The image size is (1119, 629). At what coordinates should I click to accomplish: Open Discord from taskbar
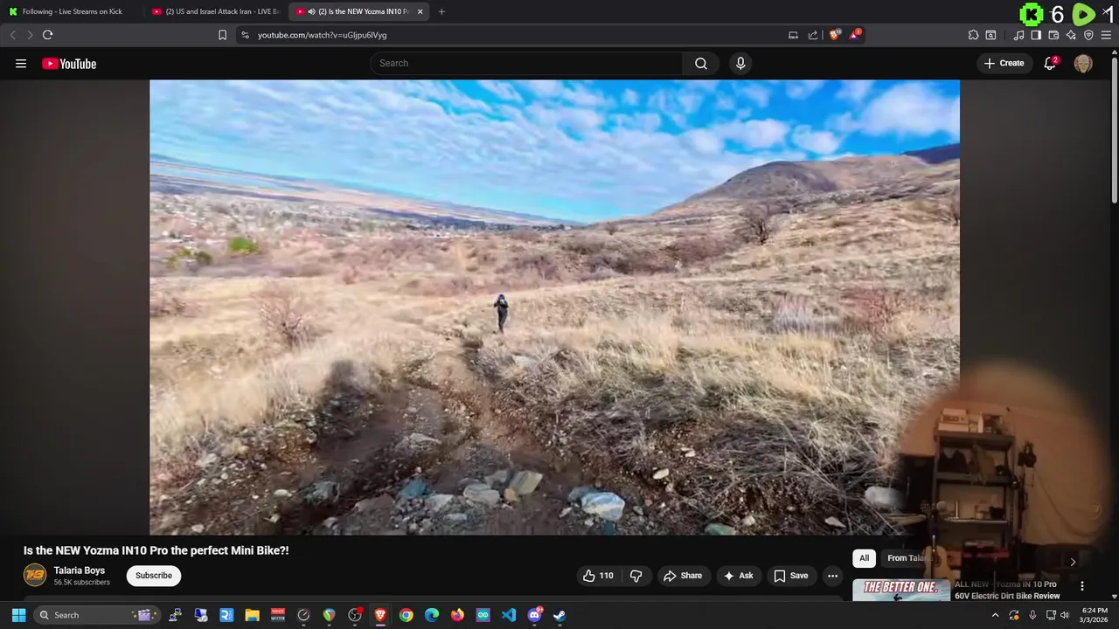point(534,615)
